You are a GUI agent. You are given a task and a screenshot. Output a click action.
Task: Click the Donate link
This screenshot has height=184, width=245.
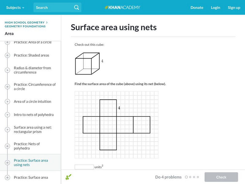pos(197,7)
